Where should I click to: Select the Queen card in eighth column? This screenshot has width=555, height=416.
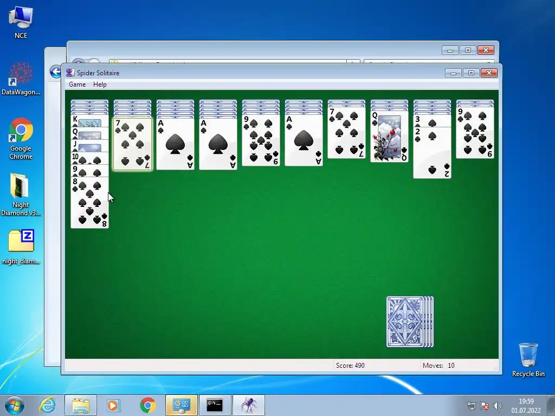389,136
